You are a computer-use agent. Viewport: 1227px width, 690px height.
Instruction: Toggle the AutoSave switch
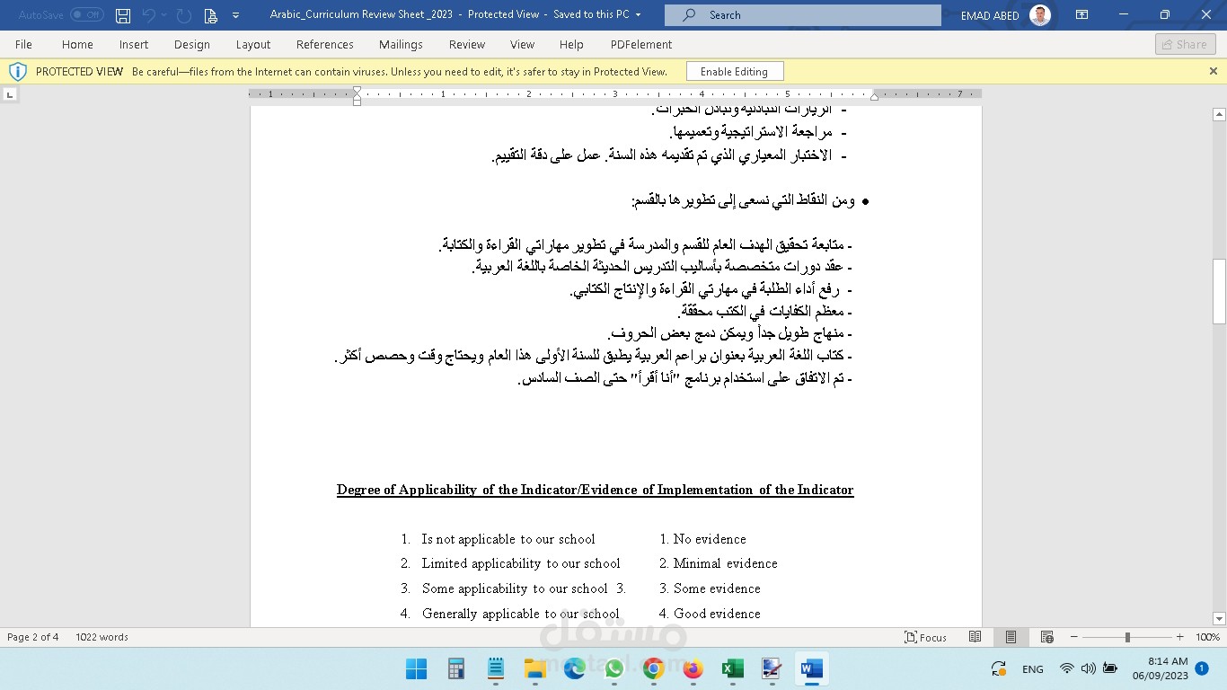(x=86, y=15)
